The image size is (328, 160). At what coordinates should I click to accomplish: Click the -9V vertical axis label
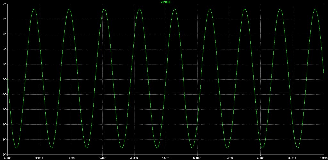pos(4,124)
